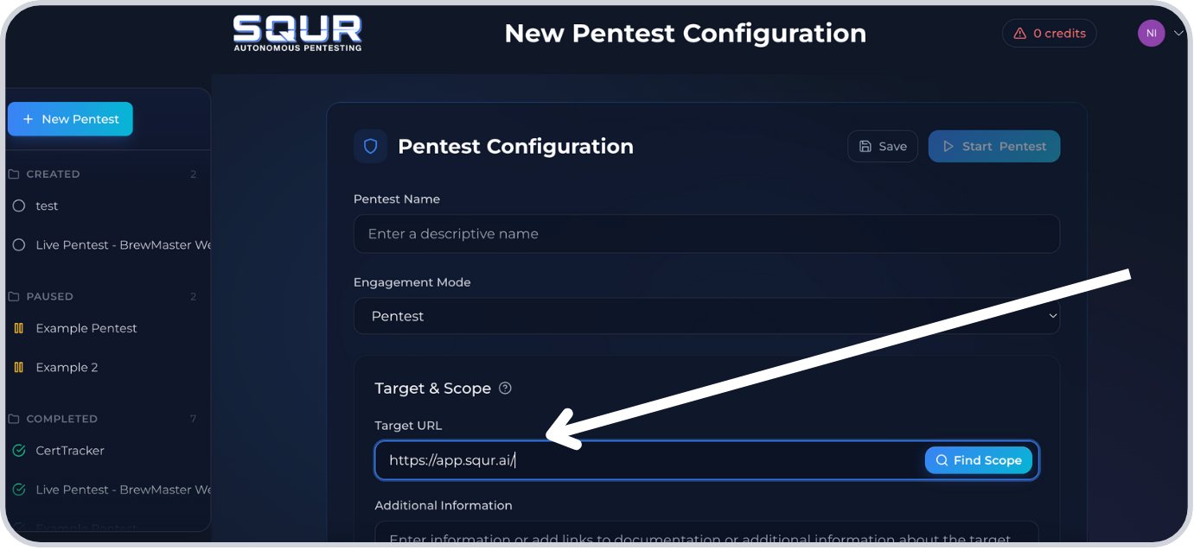
Task: Focus the Pentest Name input field
Action: (706, 234)
